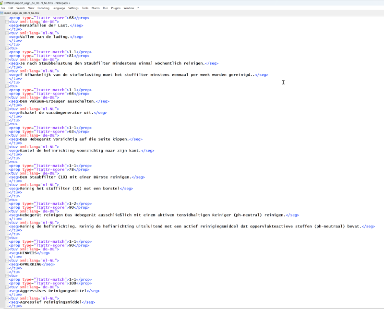
Task: Click the ltattr-score value 63
Action: (71, 132)
